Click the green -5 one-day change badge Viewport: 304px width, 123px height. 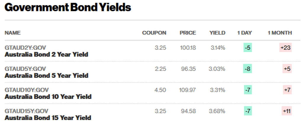click(247, 48)
